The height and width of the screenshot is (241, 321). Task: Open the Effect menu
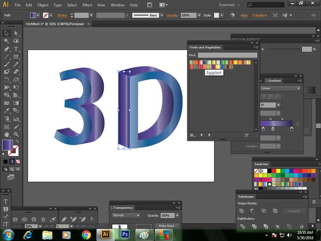[x=87, y=5]
